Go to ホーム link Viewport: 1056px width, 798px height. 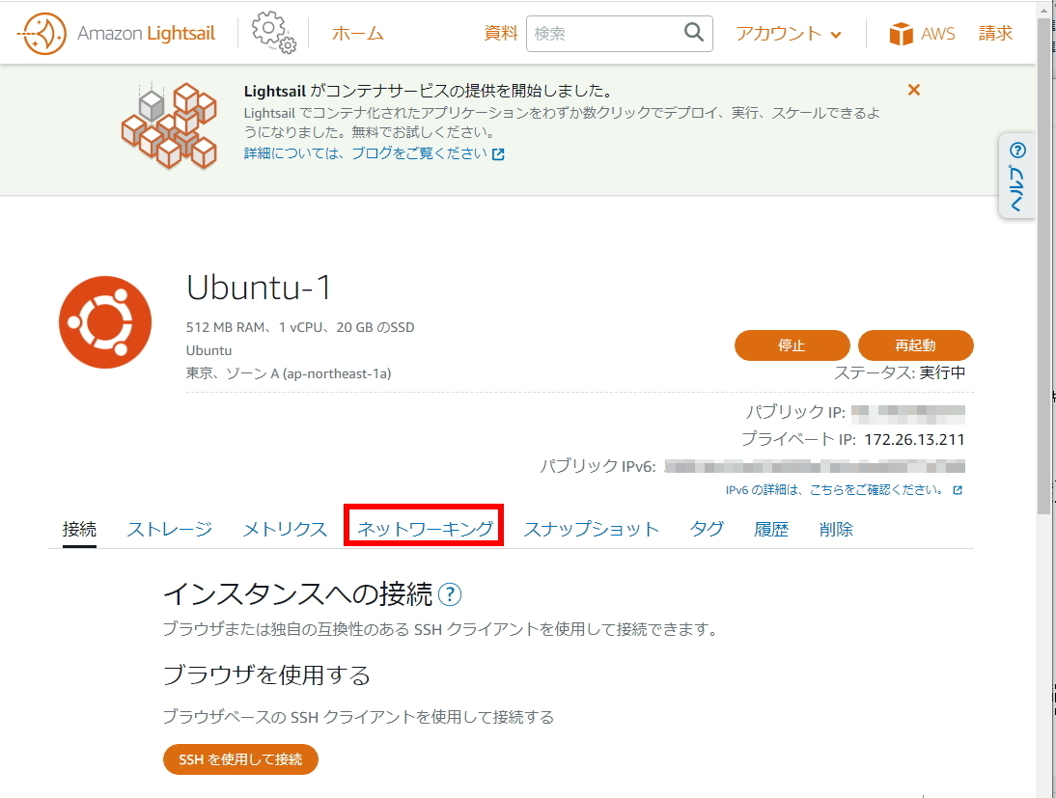tap(357, 33)
